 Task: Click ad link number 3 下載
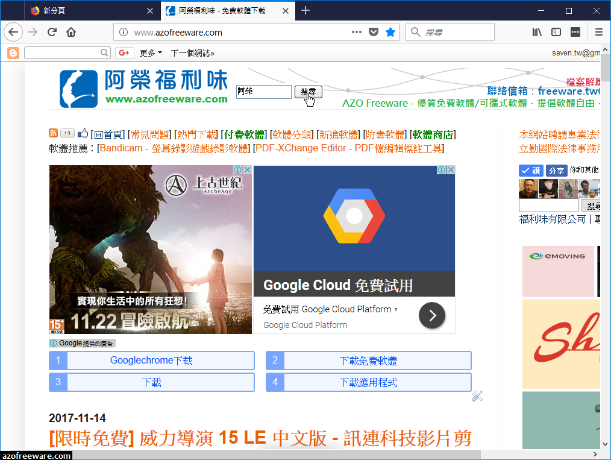coord(152,382)
